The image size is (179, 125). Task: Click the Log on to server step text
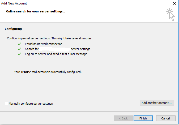tap(56, 54)
